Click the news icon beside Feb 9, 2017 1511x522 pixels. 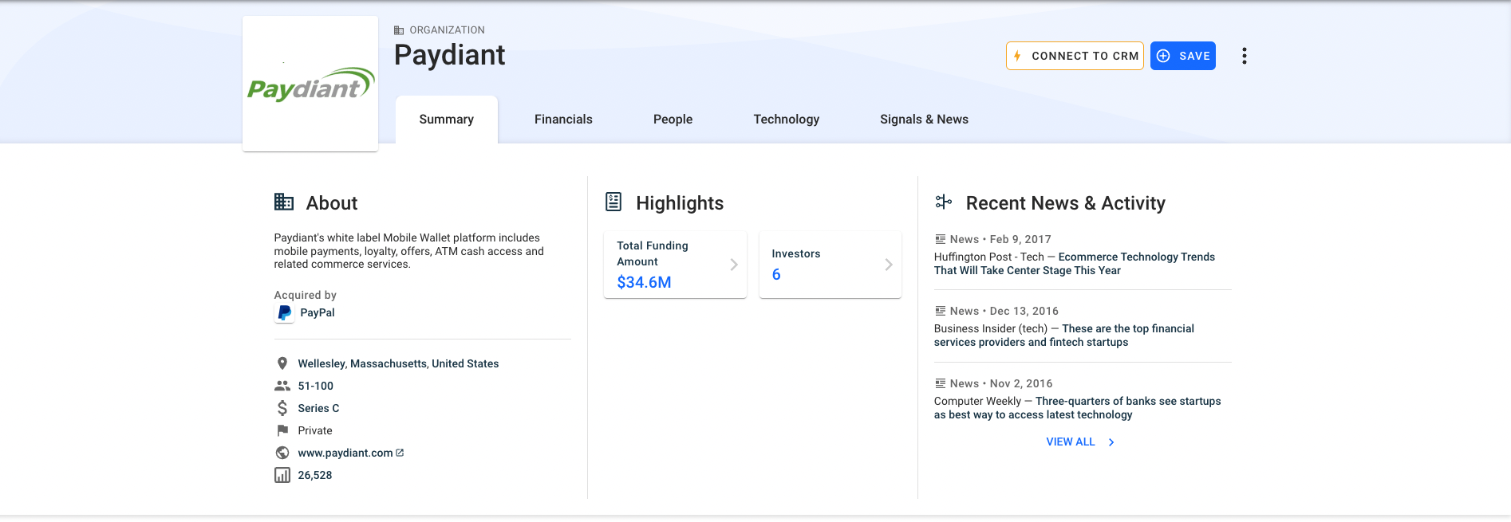941,239
